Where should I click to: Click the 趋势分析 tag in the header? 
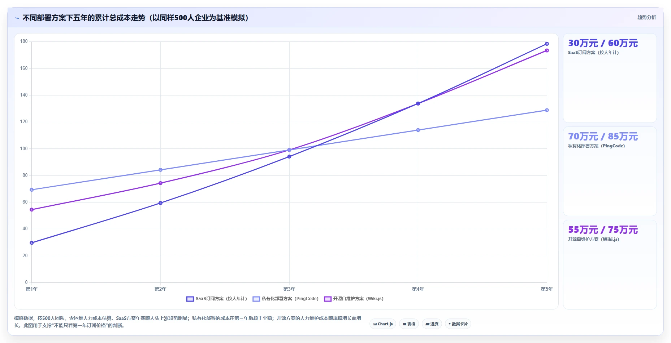(646, 17)
